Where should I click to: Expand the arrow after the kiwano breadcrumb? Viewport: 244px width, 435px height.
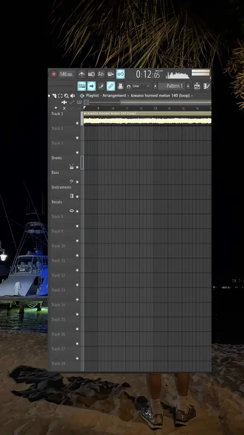pyautogui.click(x=192, y=96)
